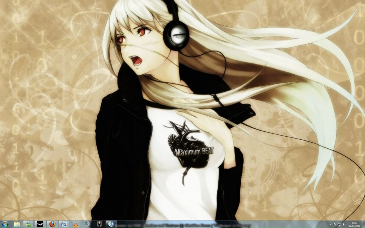The width and height of the screenshot is (365, 228).
Task: Click the headphones on the desktop wallpaper
Action: (178, 35)
